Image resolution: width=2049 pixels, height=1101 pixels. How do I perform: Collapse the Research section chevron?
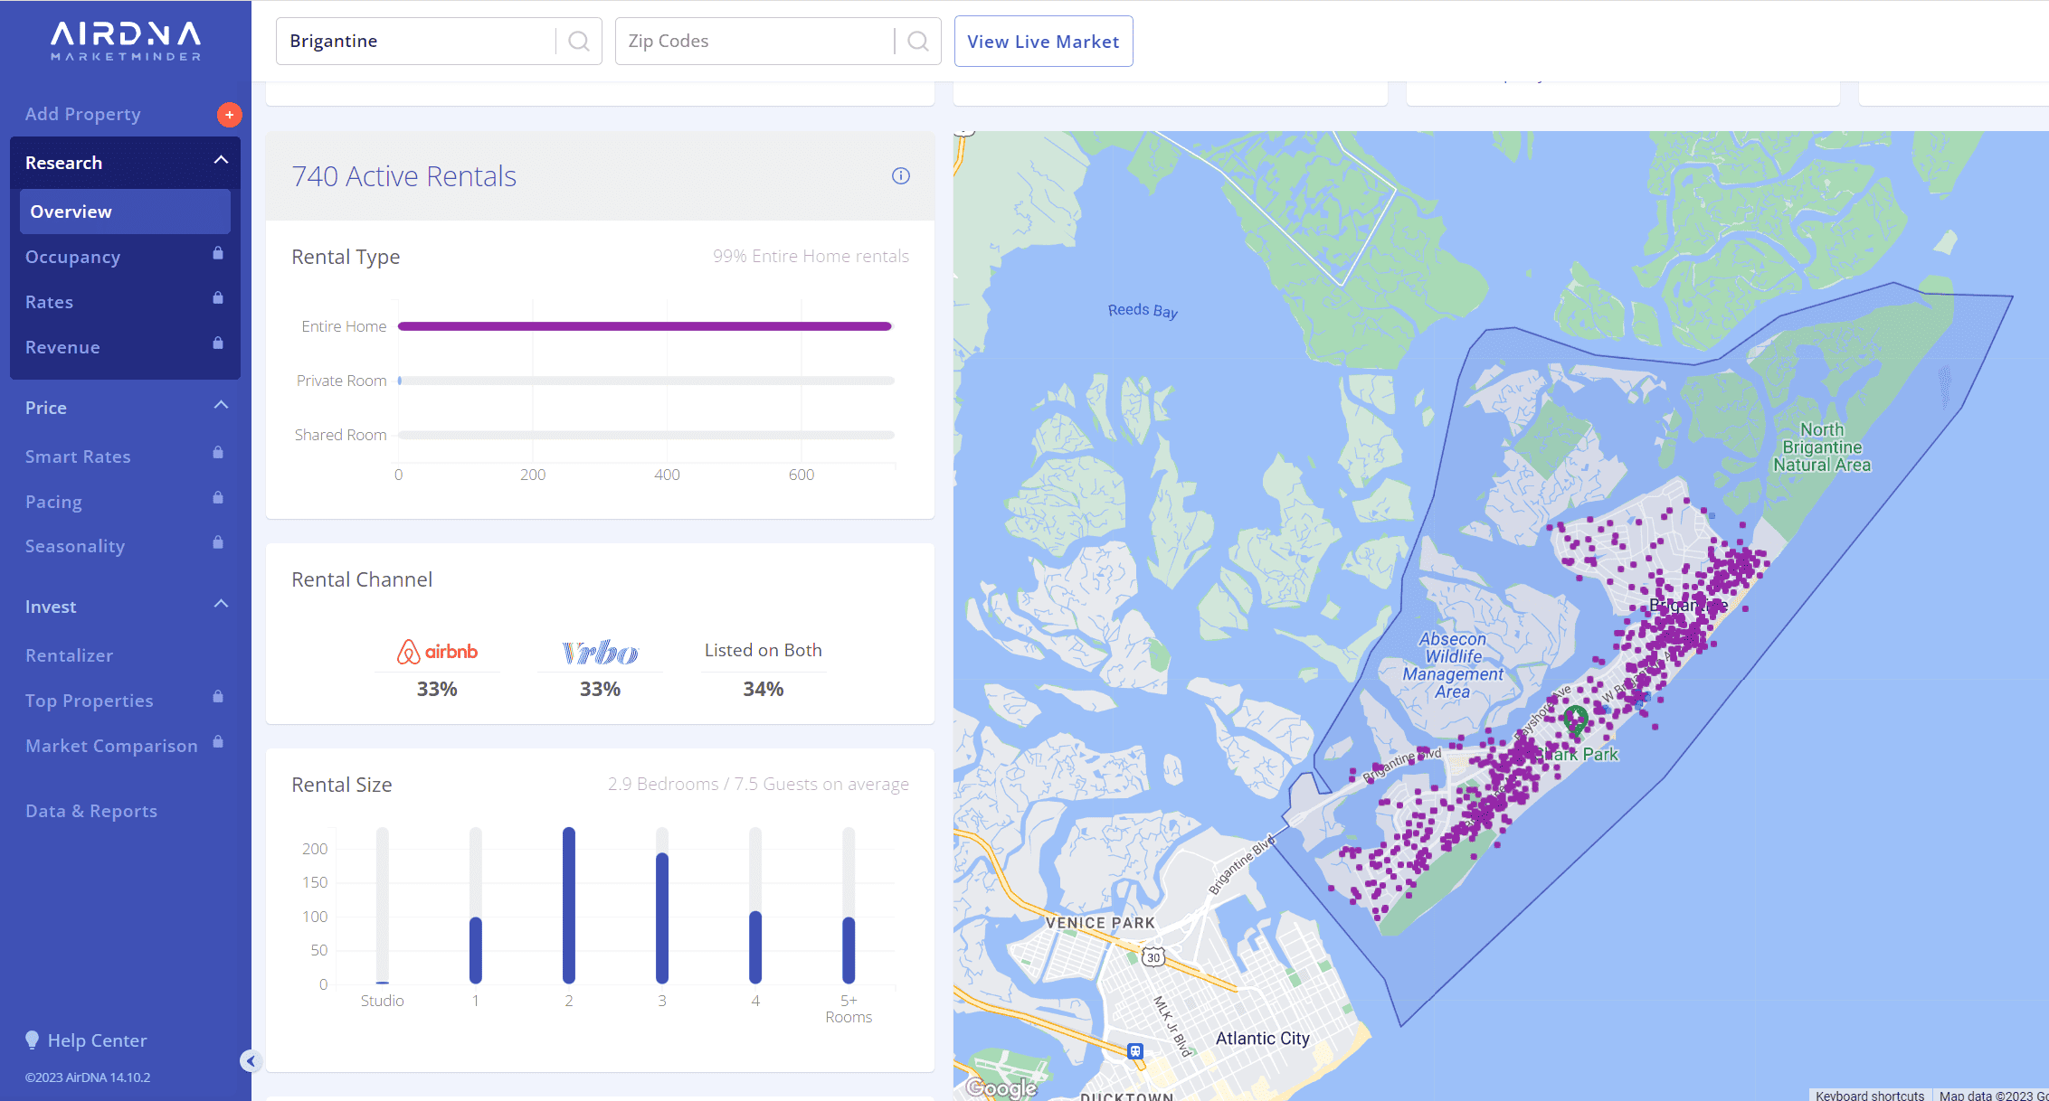221,161
